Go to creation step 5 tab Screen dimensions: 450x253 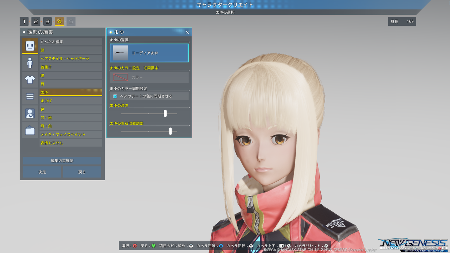click(71, 21)
